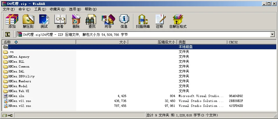278x119 pixels.
Task: Select the HNCms.sln file
Action: (x=17, y=96)
